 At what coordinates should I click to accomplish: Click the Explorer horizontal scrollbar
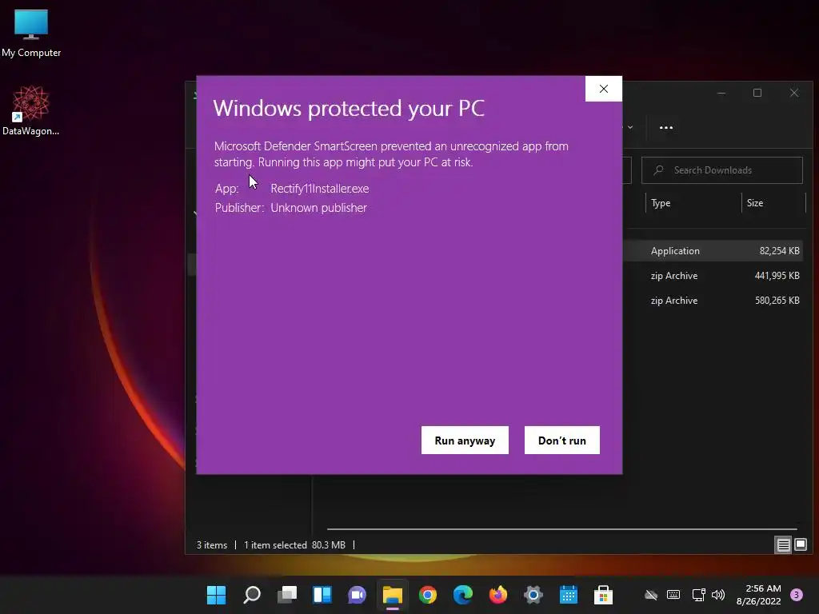562,529
